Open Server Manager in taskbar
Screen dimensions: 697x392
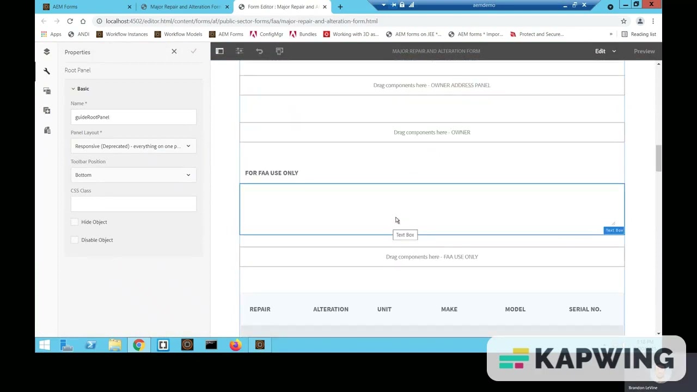pos(67,345)
